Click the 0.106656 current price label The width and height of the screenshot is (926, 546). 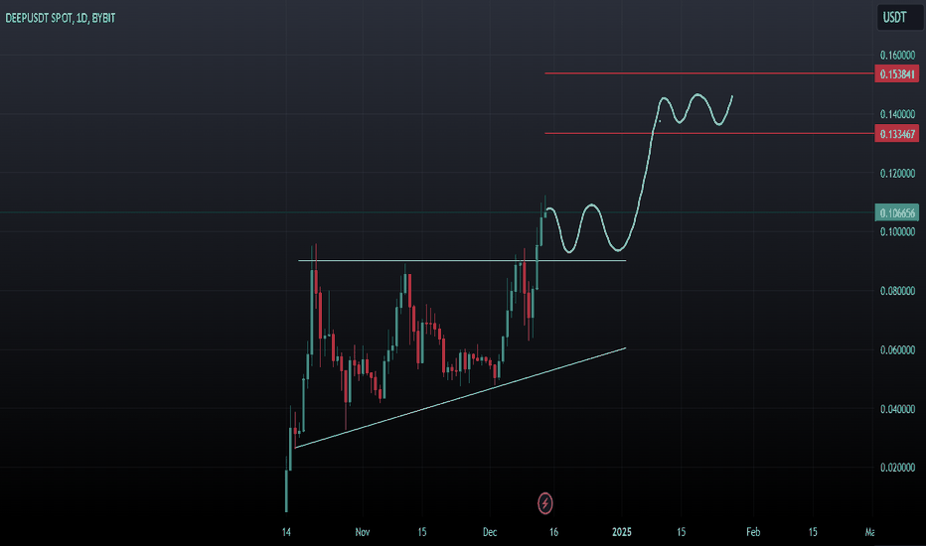[x=896, y=213]
